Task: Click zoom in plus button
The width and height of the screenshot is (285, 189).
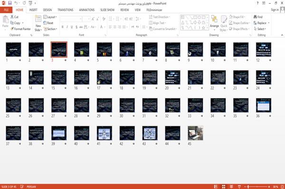Action: (x=269, y=187)
